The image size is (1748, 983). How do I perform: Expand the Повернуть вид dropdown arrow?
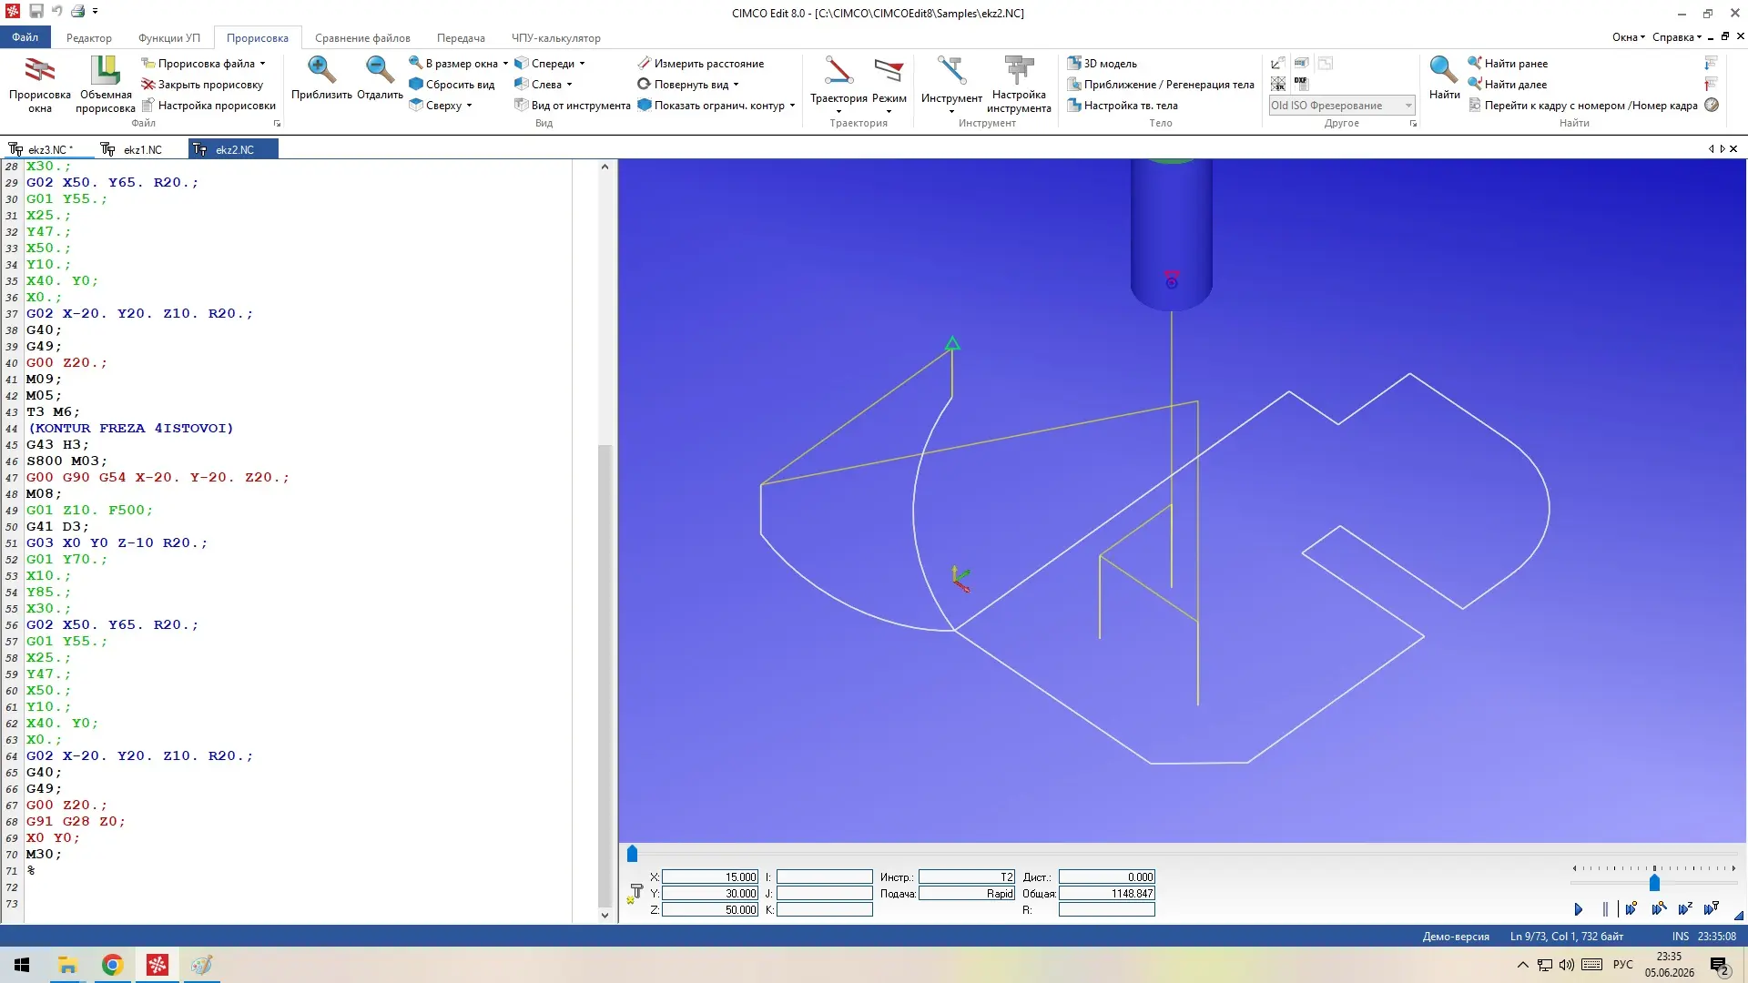point(736,85)
